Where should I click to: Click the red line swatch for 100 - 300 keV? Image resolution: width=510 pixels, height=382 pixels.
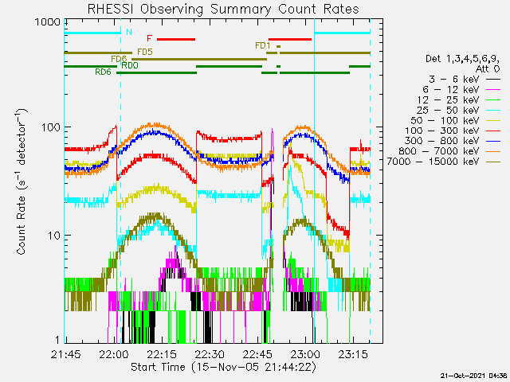pos(493,131)
